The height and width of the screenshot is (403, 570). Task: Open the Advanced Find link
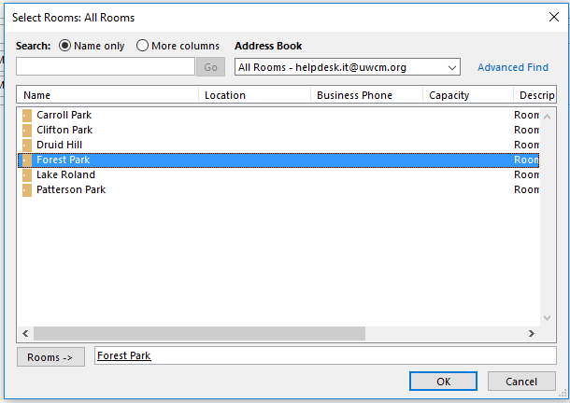click(513, 67)
